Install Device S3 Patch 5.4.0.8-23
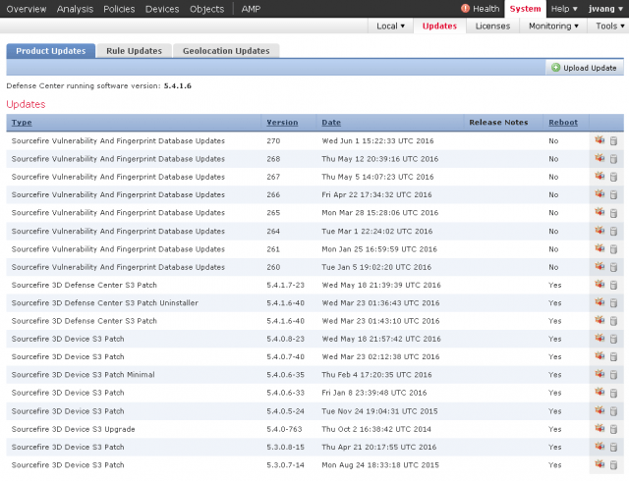Screen dimensions: 629x481 coord(600,339)
